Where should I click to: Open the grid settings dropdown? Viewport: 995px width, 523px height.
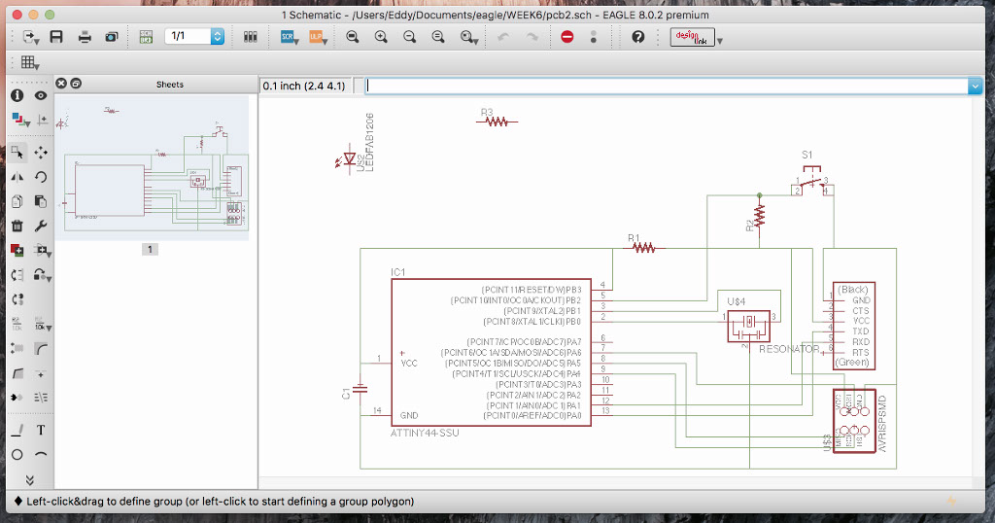coord(29,62)
